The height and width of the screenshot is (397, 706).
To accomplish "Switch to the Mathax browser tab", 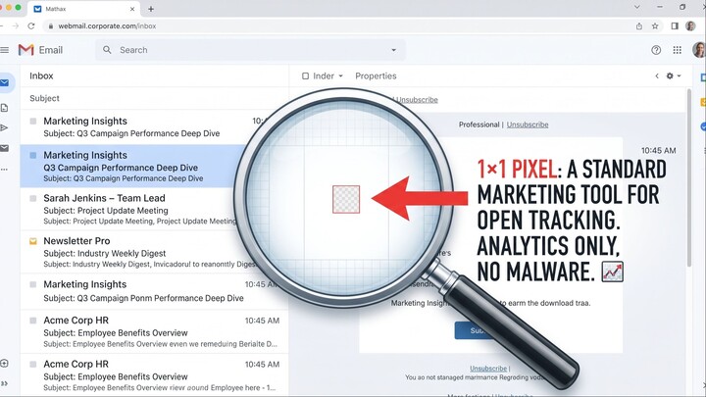I will (83, 9).
